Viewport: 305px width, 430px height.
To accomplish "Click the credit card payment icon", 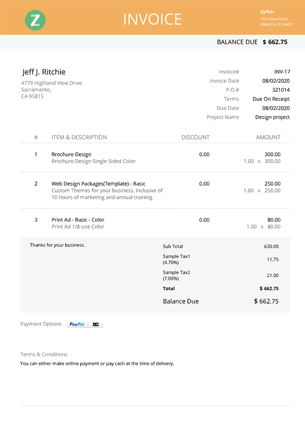I will click(x=96, y=325).
